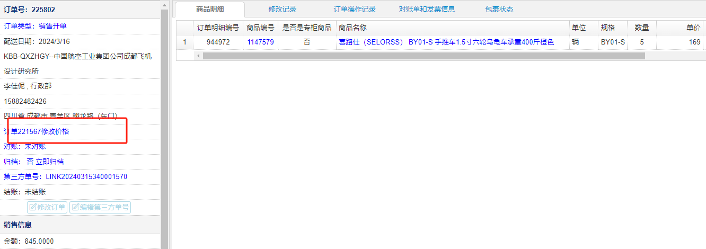Click third-party number LINK20240315340001570
Viewport: 706px width, 249px height.
pyautogui.click(x=86, y=176)
